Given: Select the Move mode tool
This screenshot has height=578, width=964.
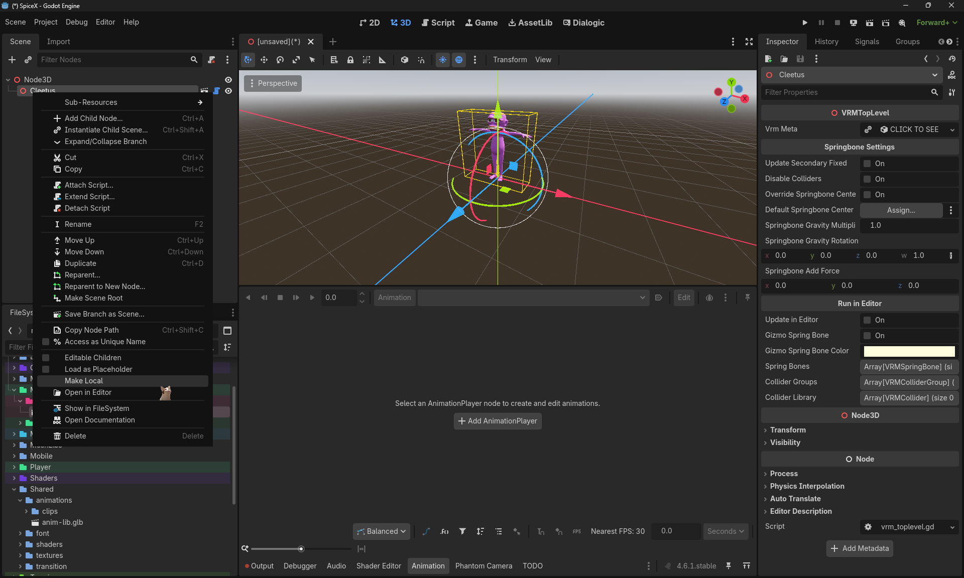Looking at the screenshot, I should (x=264, y=60).
